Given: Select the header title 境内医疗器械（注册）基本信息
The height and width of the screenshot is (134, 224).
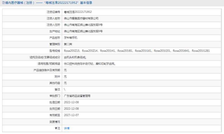Looking at the screenshot, I should 49,3.
